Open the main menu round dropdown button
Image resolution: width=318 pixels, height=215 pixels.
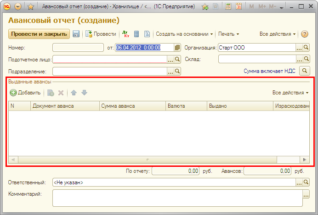(x=18, y=7)
